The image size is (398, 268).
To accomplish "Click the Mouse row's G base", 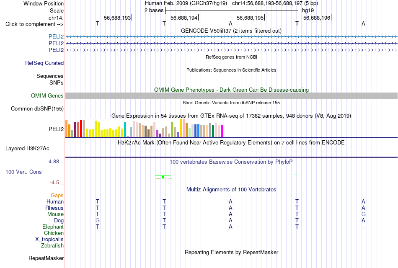I will (x=364, y=214).
